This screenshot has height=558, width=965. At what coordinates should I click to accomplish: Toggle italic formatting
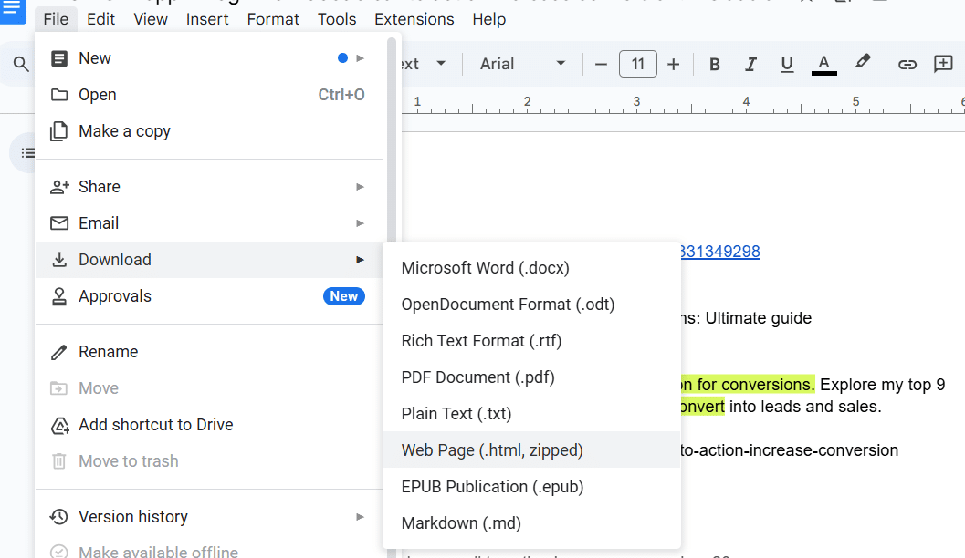pyautogui.click(x=750, y=64)
